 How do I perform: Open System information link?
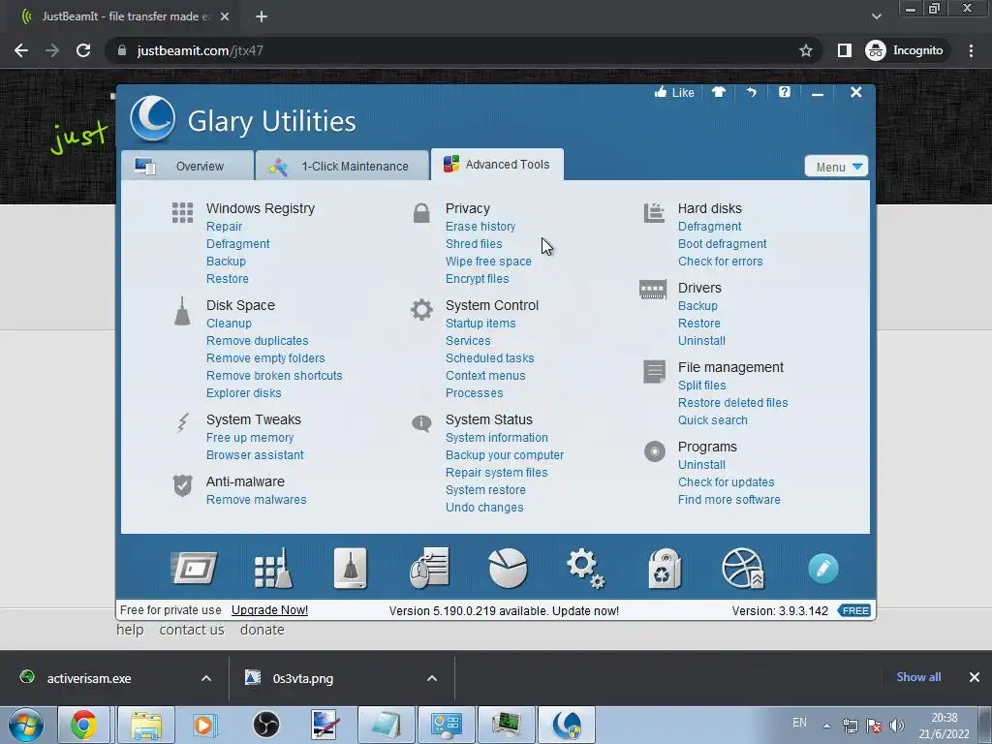(497, 438)
